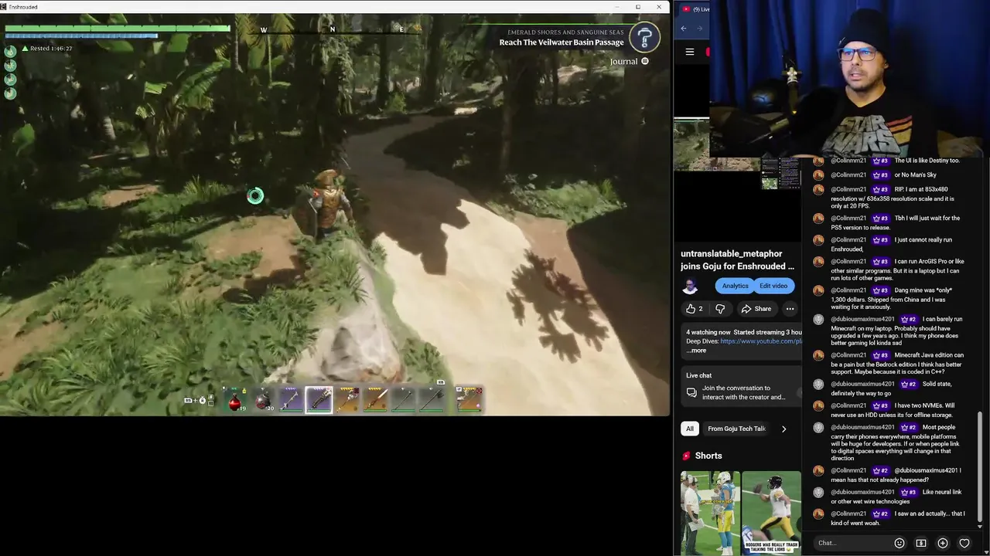Select the All filter chip
Viewport: 990px width, 556px height.
[x=689, y=429]
